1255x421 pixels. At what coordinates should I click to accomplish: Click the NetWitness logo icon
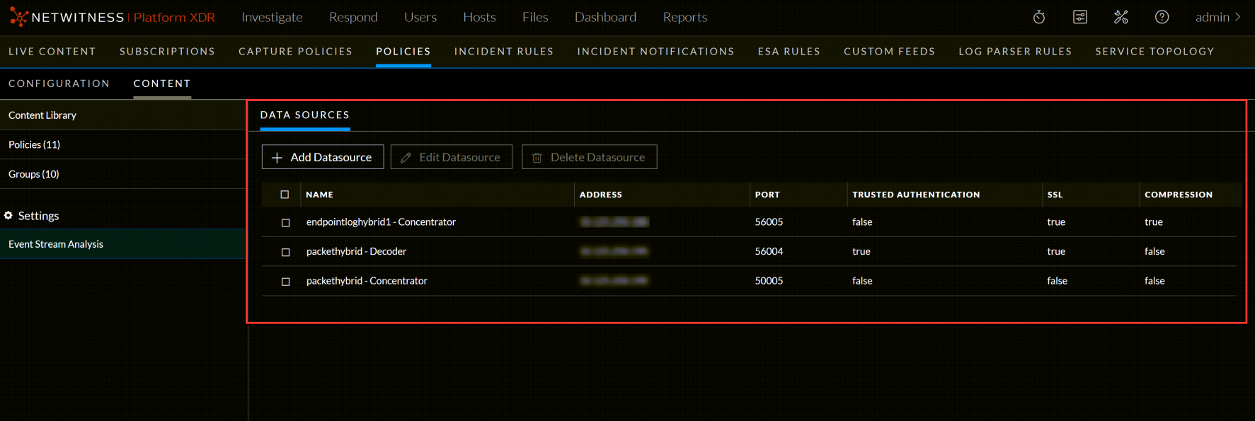[x=18, y=17]
